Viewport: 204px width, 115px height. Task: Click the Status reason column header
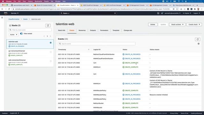click(154, 50)
